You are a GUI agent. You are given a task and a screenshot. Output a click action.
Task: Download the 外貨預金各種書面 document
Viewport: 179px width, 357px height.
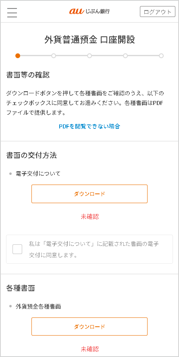tap(89, 326)
